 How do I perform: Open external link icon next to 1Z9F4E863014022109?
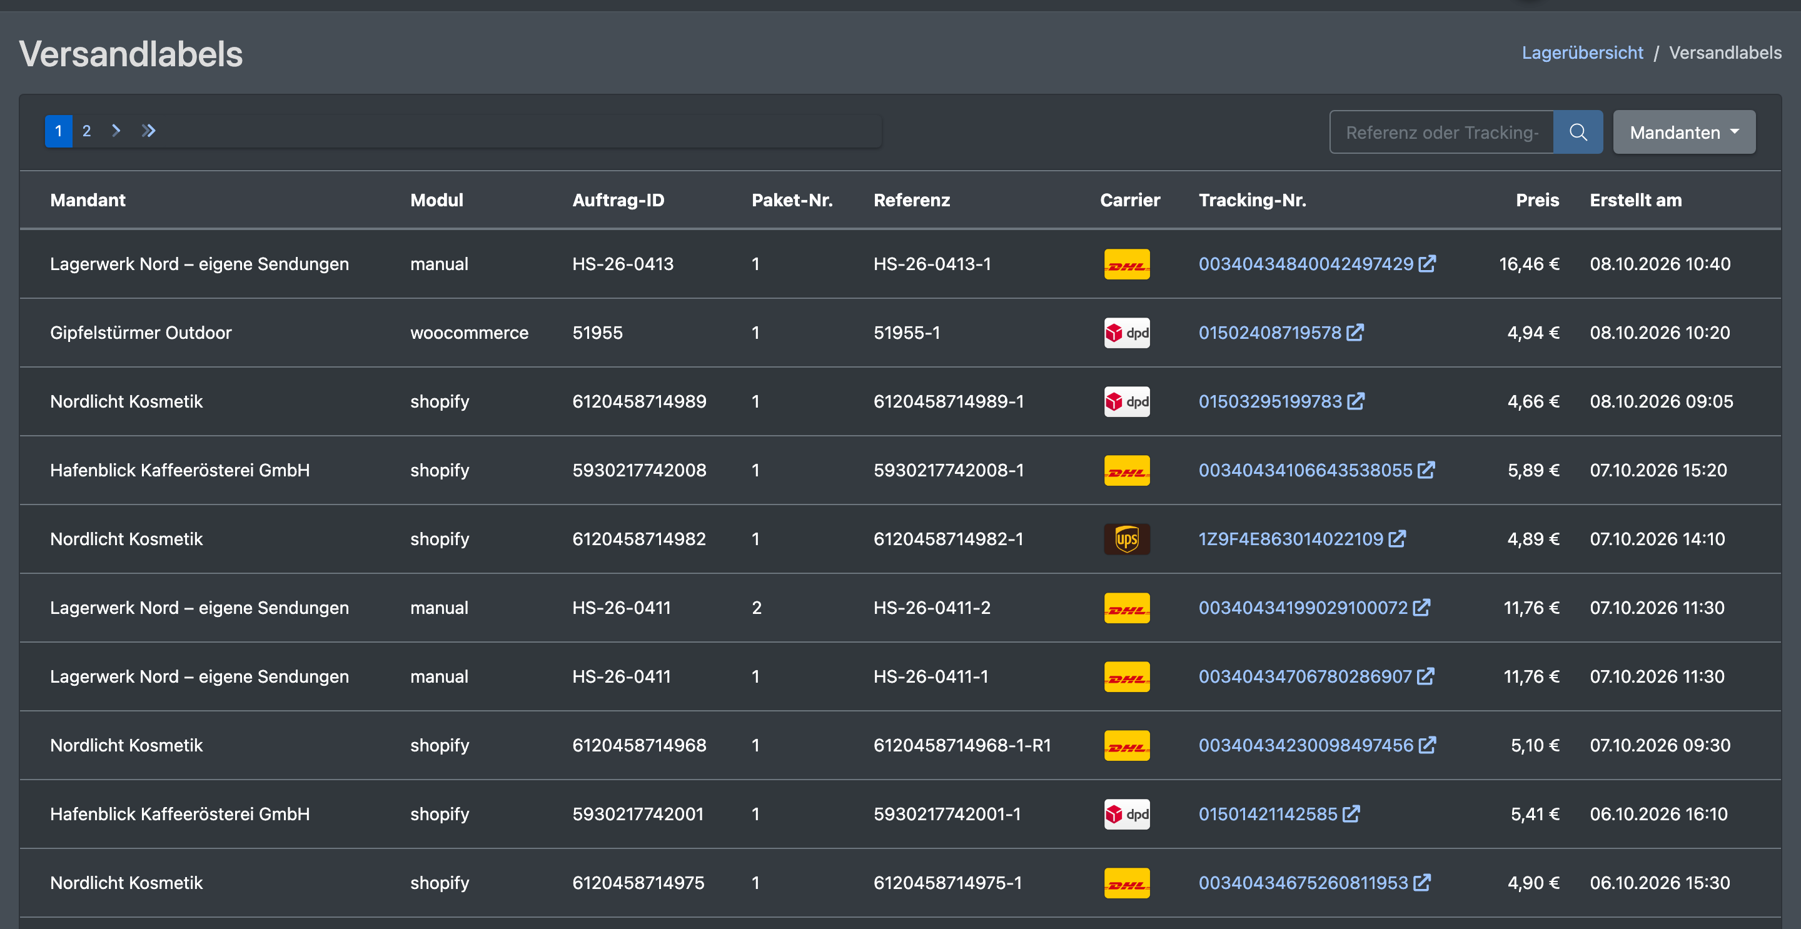pyautogui.click(x=1397, y=538)
